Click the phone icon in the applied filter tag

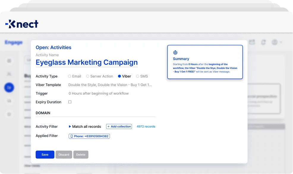pyautogui.click(x=72, y=136)
